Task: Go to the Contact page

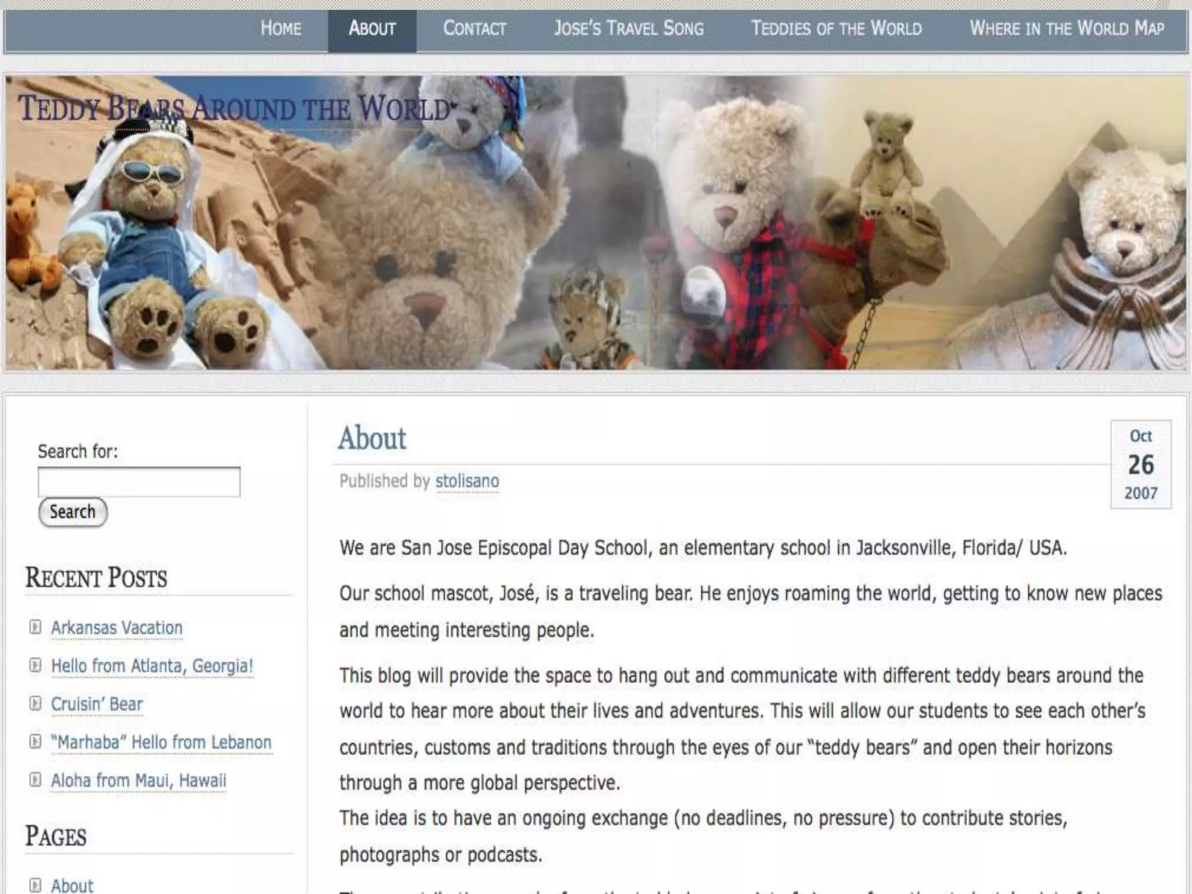Action: coord(474,29)
